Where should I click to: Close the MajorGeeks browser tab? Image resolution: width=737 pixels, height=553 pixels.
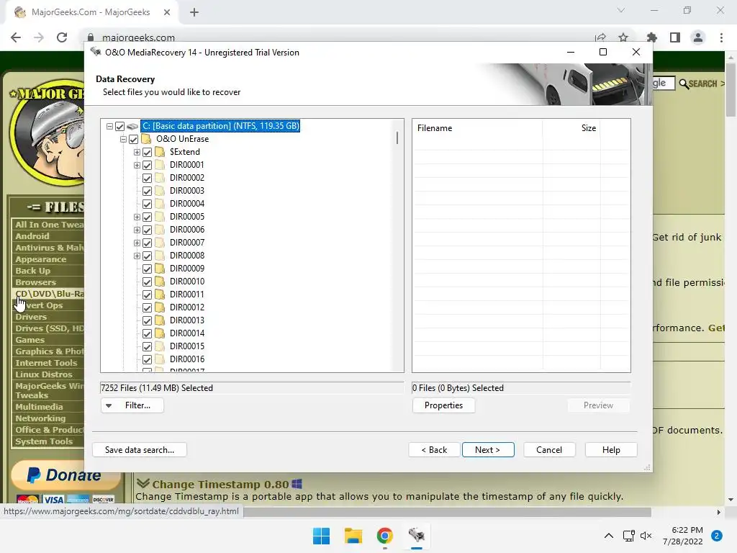click(167, 12)
